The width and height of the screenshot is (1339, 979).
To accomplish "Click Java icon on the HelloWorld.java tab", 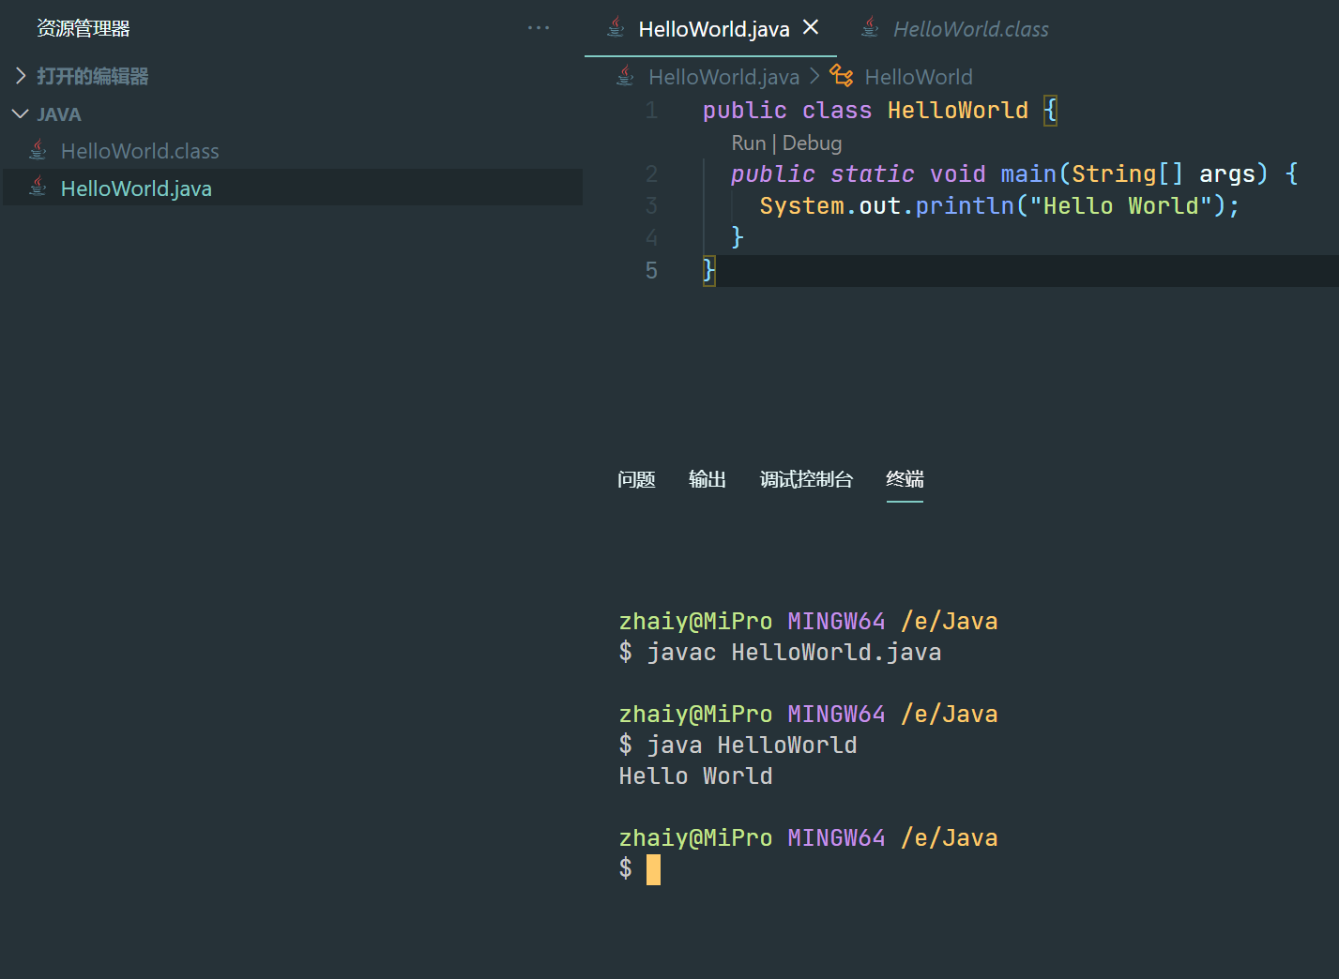I will coord(616,28).
